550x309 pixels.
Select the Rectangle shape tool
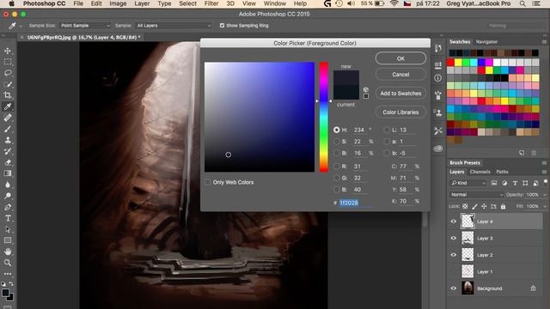coord(8,240)
